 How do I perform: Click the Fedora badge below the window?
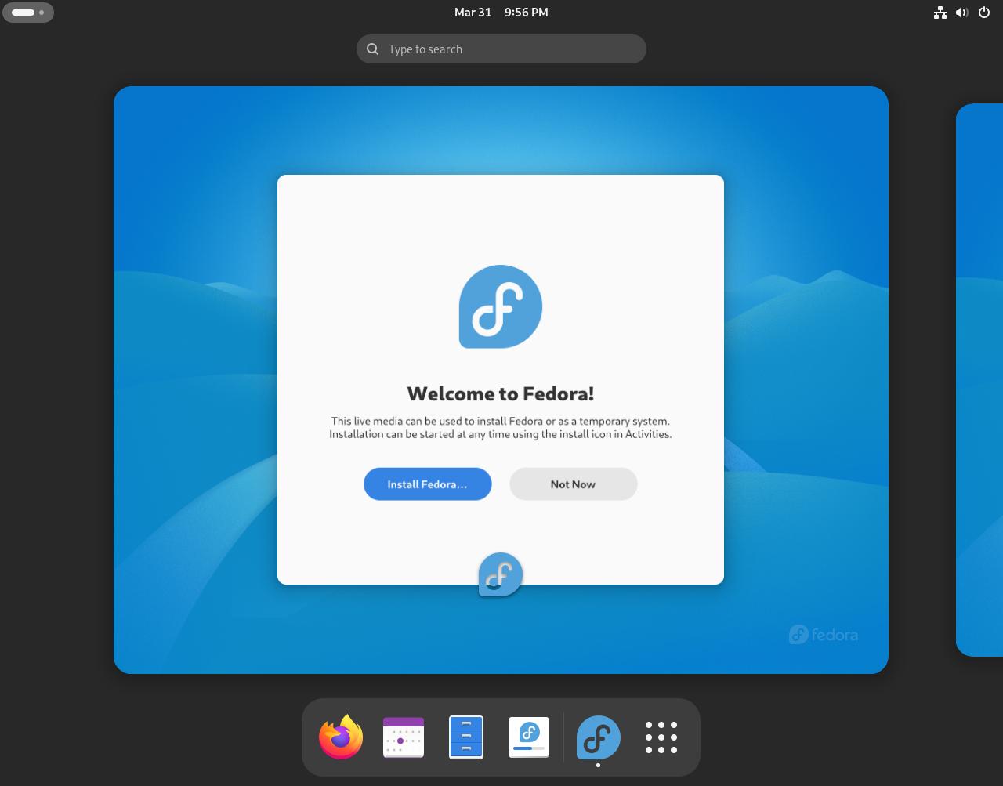[501, 574]
